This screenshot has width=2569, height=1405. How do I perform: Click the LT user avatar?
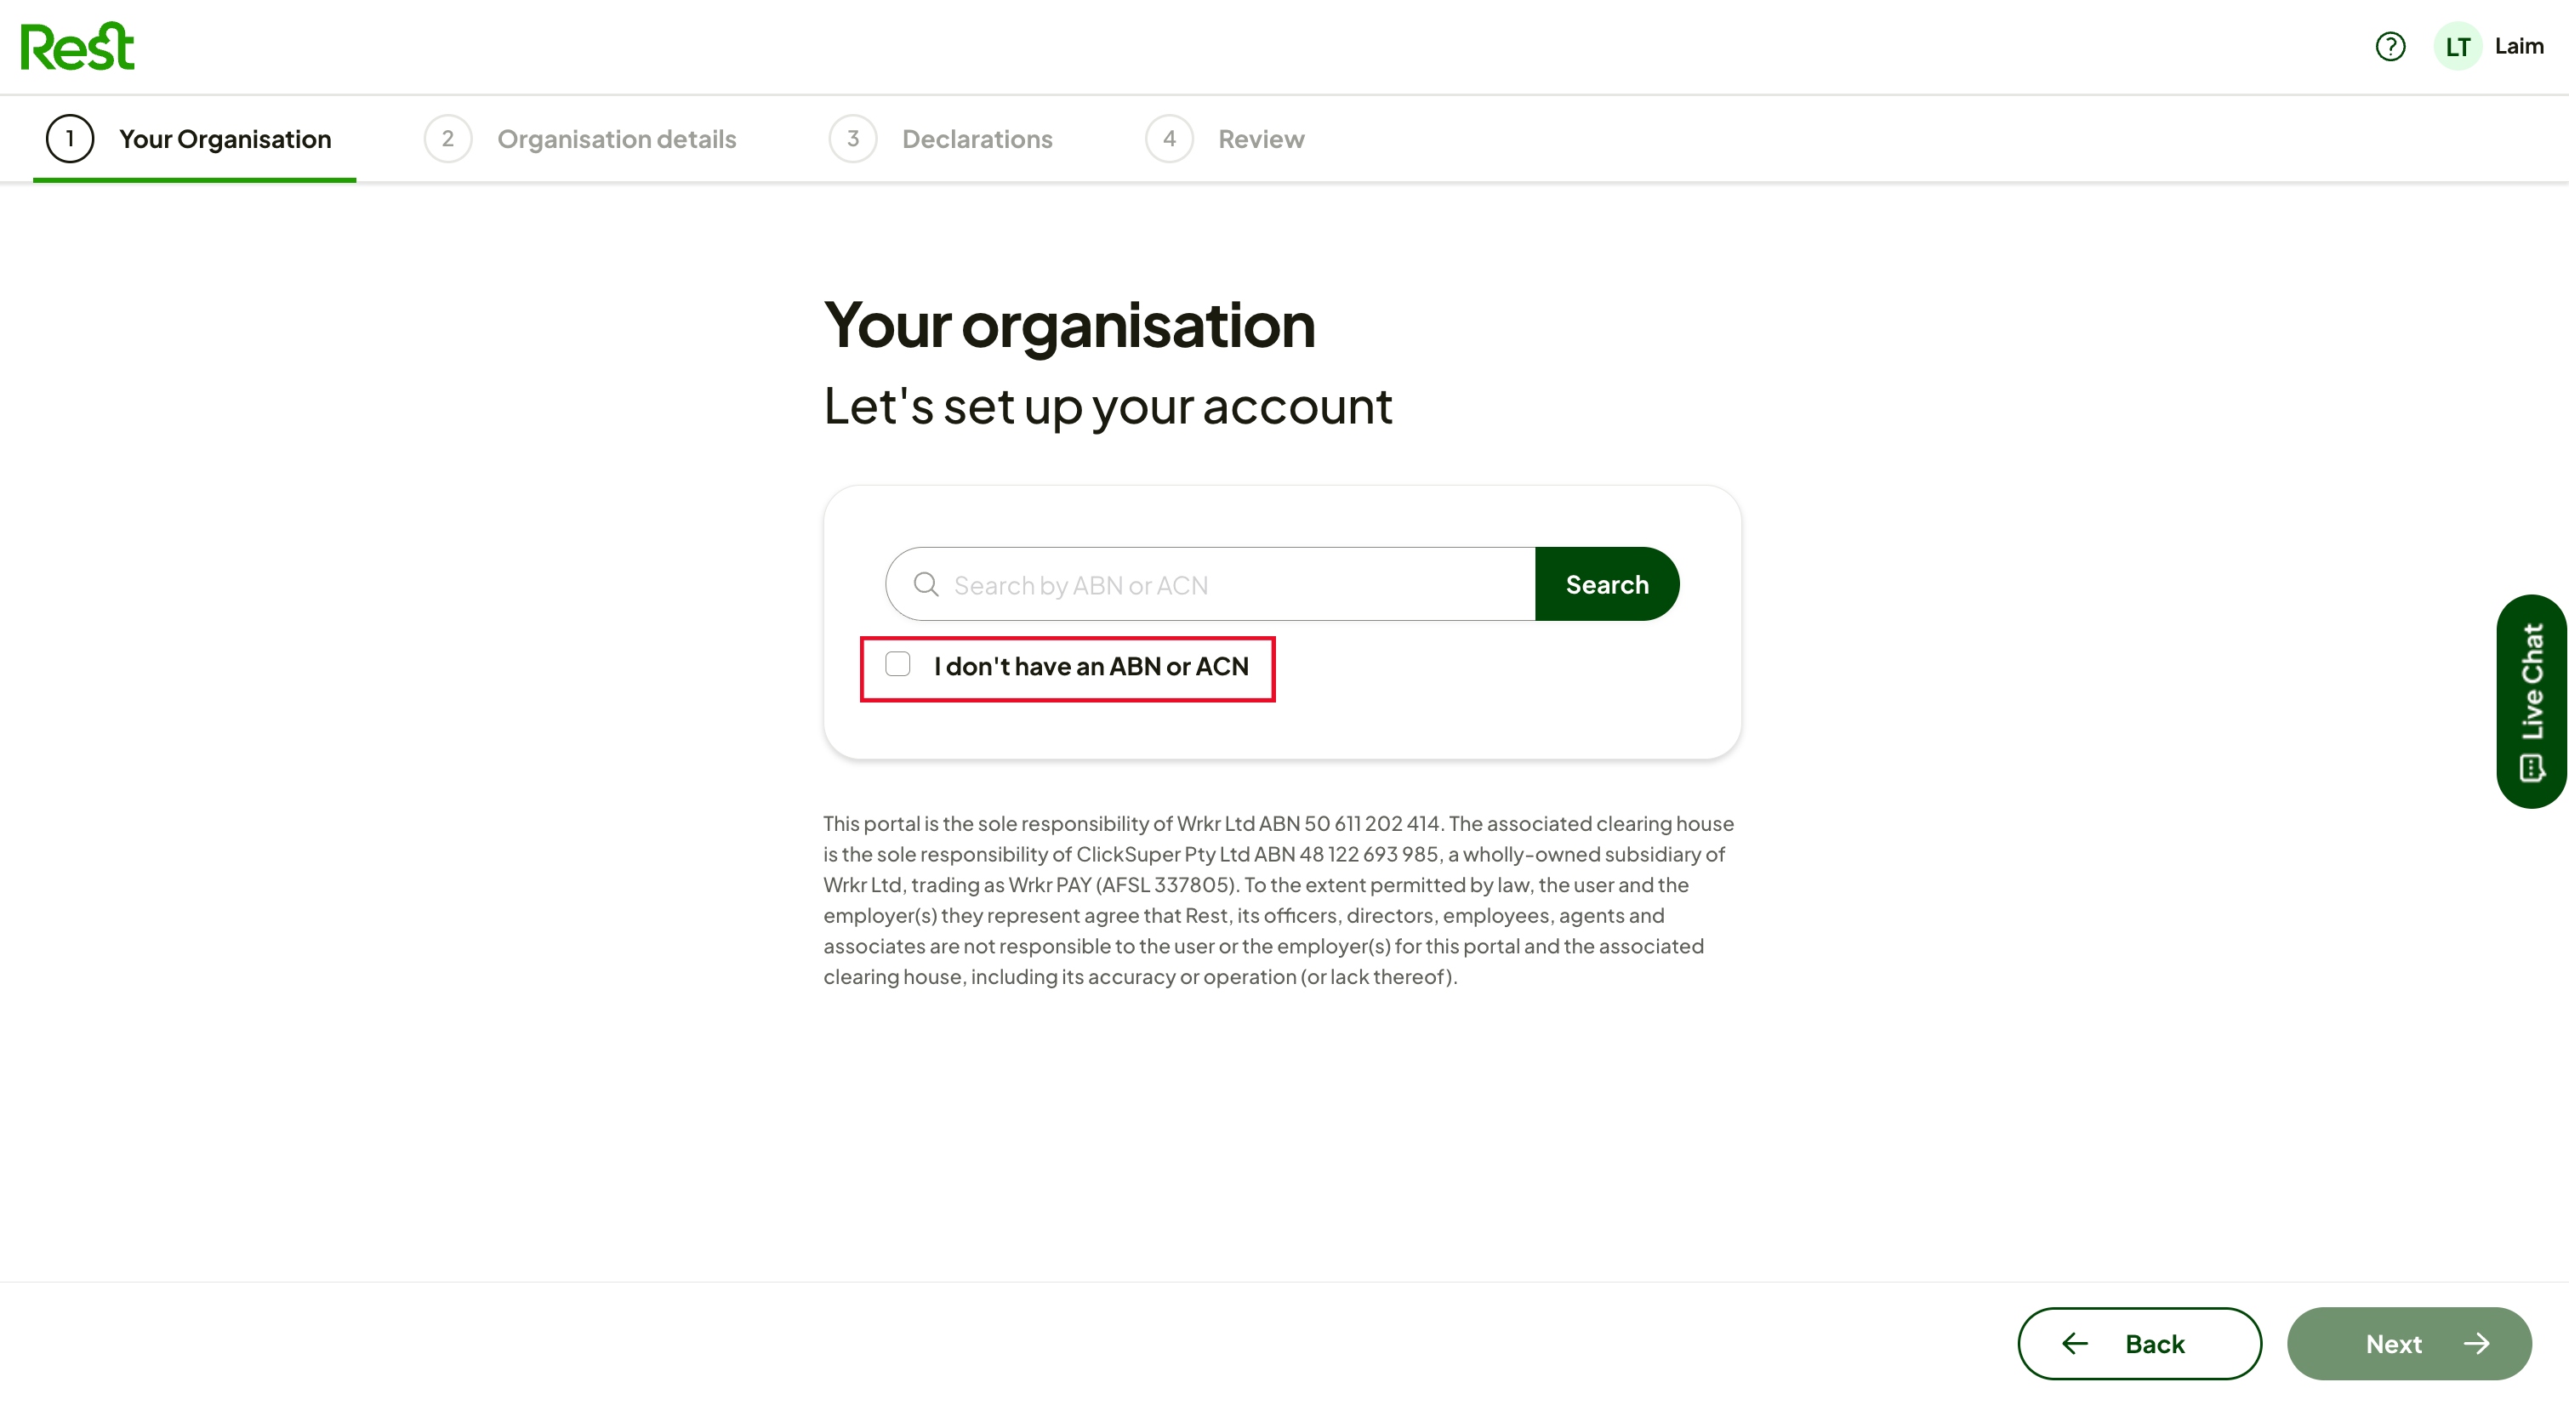(2458, 46)
